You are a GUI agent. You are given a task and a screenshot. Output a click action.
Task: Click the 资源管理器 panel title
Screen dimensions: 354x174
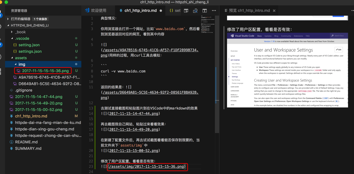pyautogui.click(x=19, y=11)
